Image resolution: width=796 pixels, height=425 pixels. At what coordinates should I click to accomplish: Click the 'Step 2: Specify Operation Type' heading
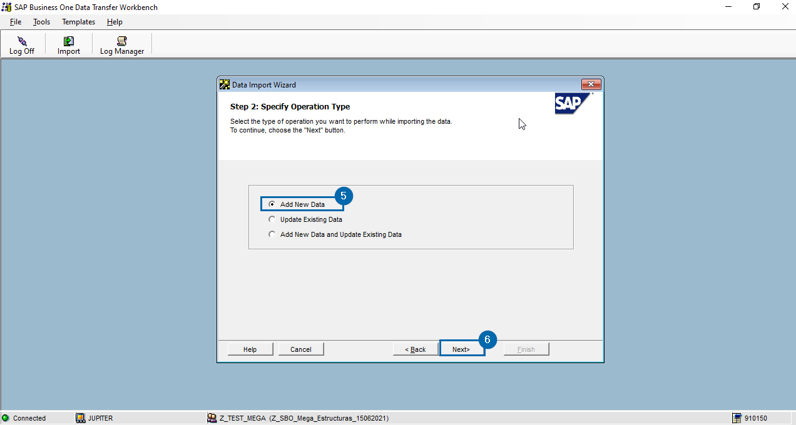tap(290, 107)
